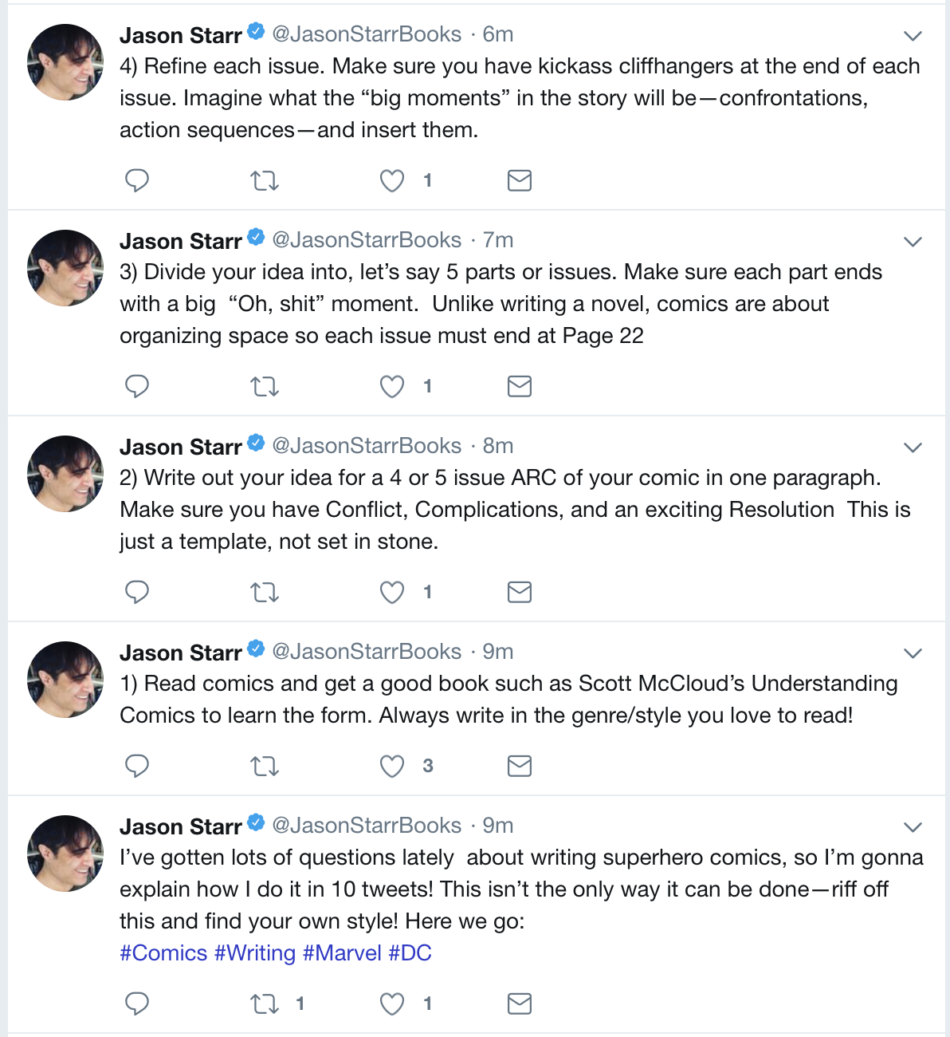Screen dimensions: 950x1037
Task: Reply to the '2) Write out your idea' tweet
Action: point(137,593)
